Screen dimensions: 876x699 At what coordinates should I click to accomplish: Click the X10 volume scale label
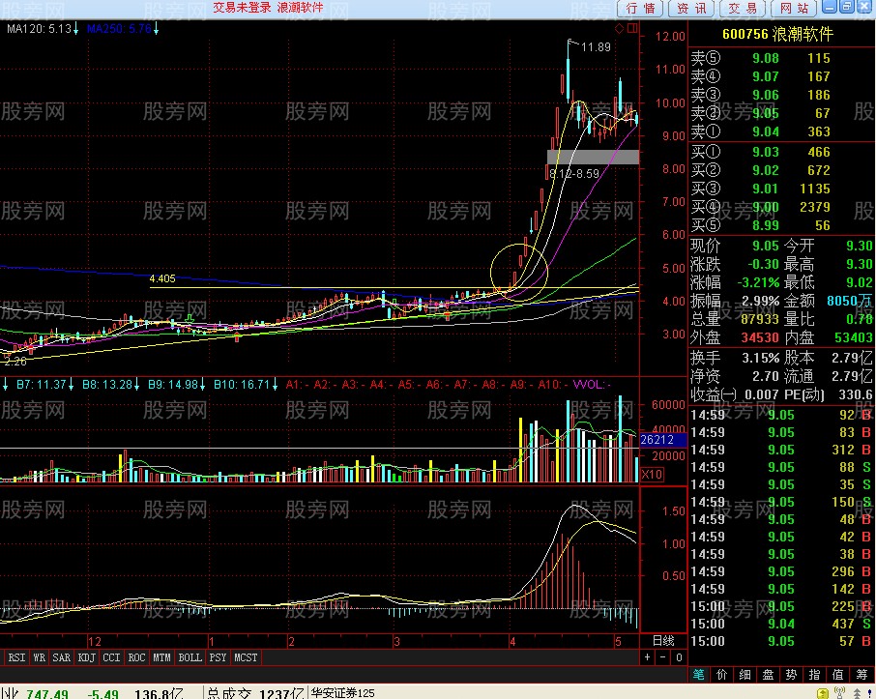coord(652,475)
